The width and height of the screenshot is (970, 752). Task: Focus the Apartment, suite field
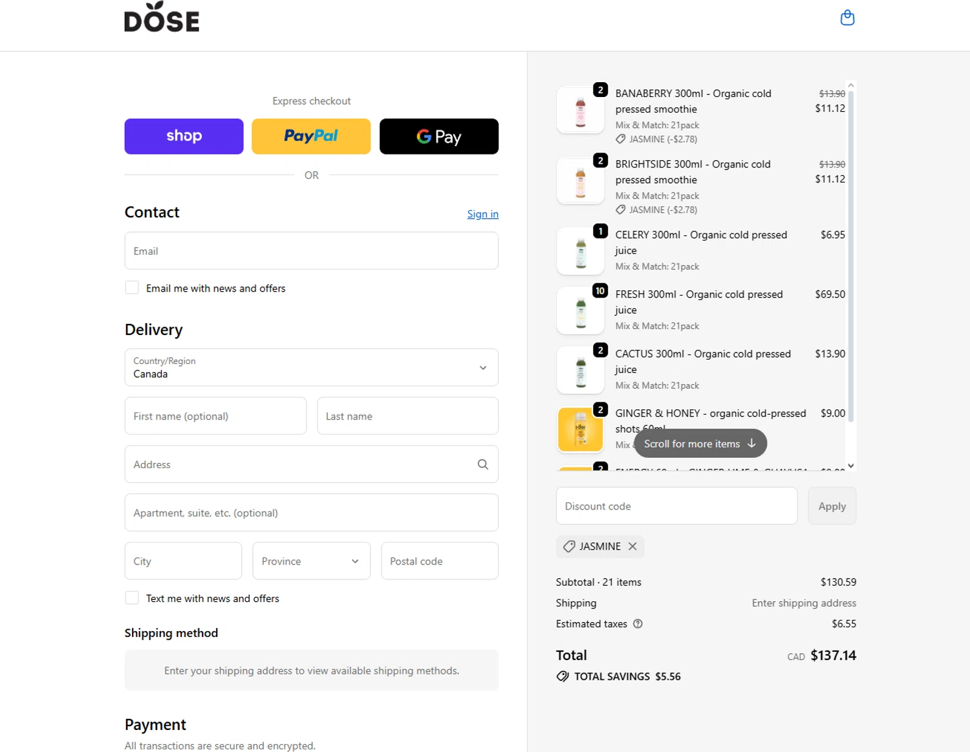tap(311, 513)
